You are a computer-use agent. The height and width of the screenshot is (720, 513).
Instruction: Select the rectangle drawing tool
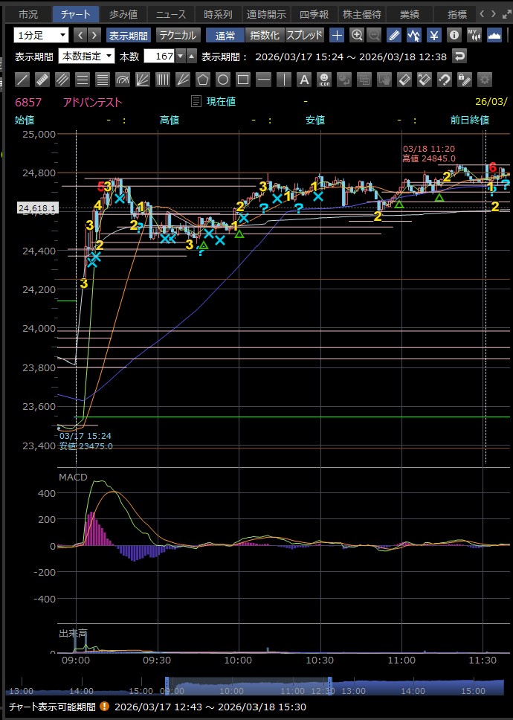pyautogui.click(x=242, y=79)
